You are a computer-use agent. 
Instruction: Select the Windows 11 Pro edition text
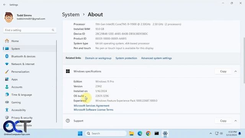pos(105,82)
